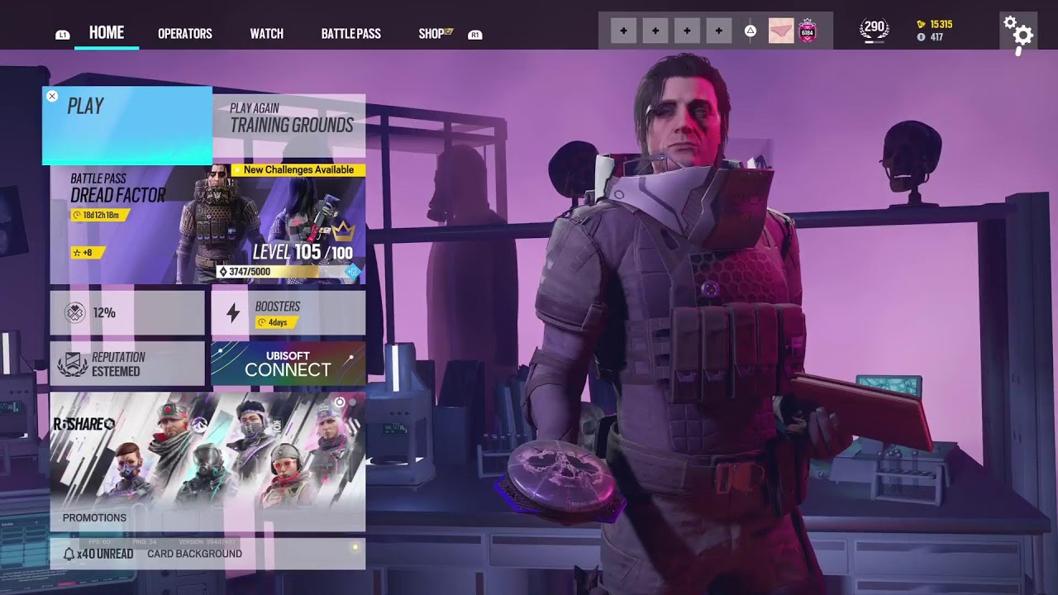Image resolution: width=1058 pixels, height=595 pixels.
Task: Open the REPUTATION ESTEEMED tile
Action: pos(127,364)
